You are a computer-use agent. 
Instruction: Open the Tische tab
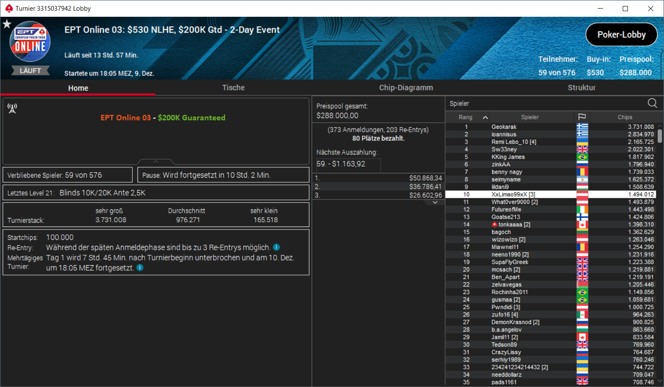tap(233, 88)
